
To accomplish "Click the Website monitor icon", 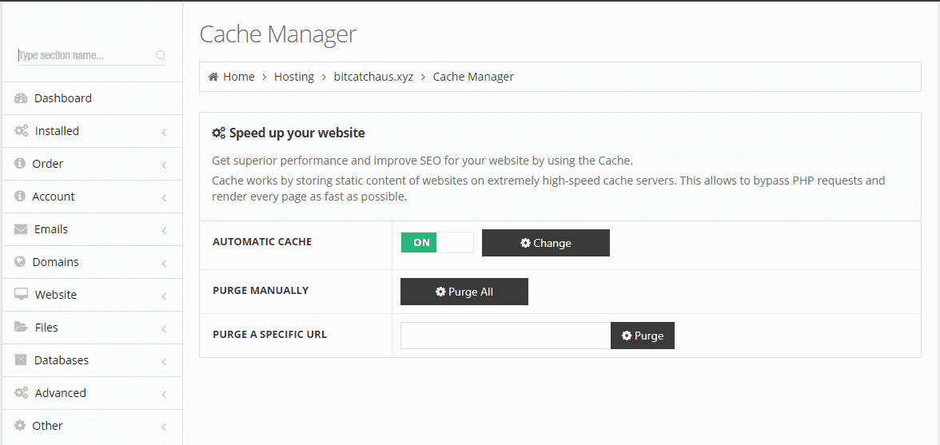I will tap(21, 295).
